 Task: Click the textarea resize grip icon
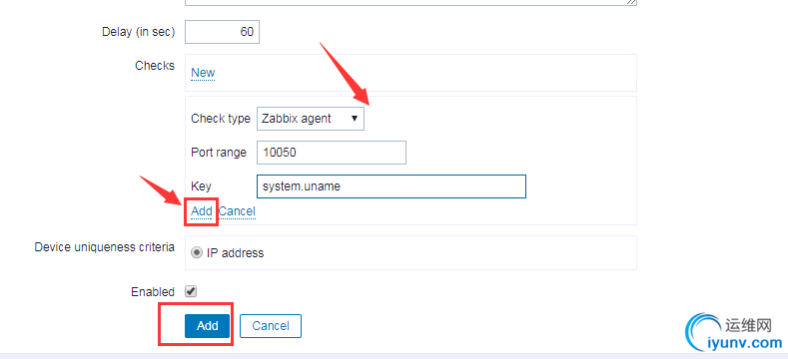[632, 2]
